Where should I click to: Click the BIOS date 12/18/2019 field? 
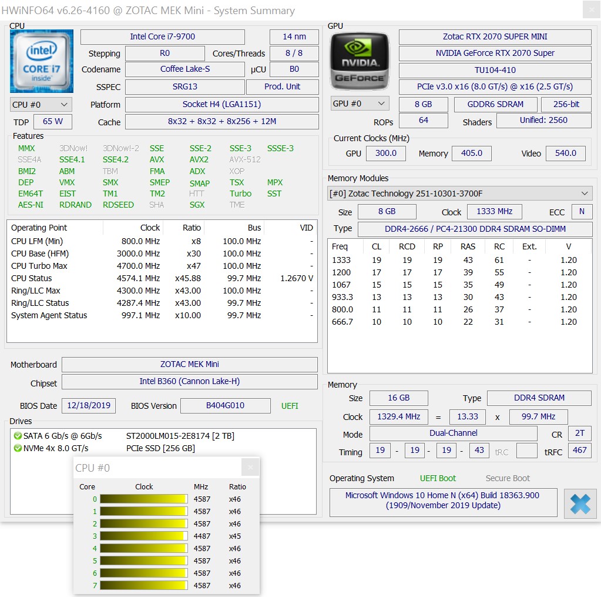click(x=89, y=405)
